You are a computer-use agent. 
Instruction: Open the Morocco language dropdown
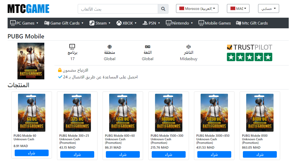(x=197, y=9)
